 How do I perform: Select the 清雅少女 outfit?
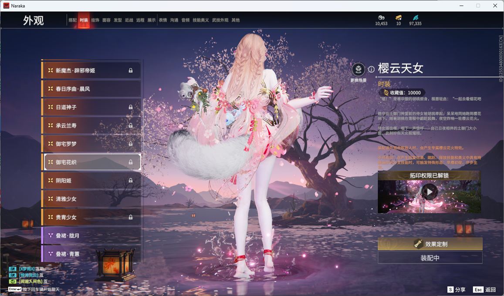pyautogui.click(x=91, y=199)
